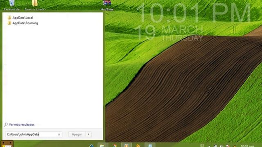Open the Chrome taskbar icon
The image size is (262, 147).
point(115,145)
